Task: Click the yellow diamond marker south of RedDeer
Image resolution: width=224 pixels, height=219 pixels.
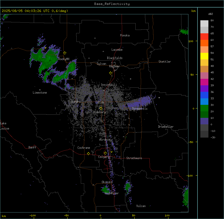Action: click(x=110, y=73)
